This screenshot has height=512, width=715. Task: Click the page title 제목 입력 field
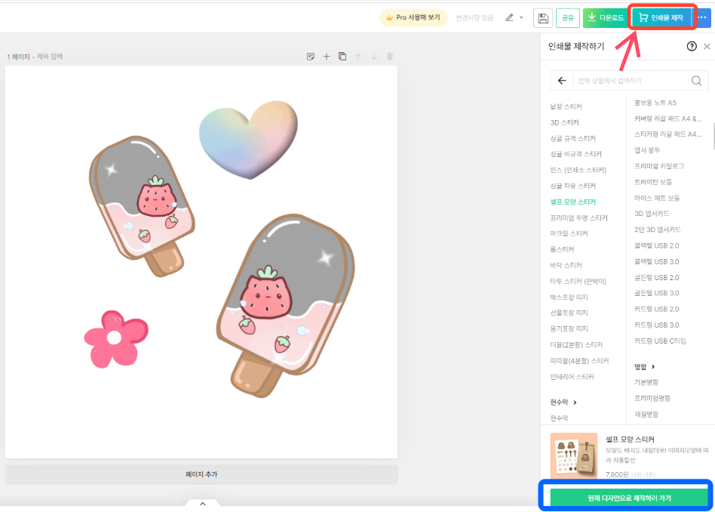click(x=50, y=57)
